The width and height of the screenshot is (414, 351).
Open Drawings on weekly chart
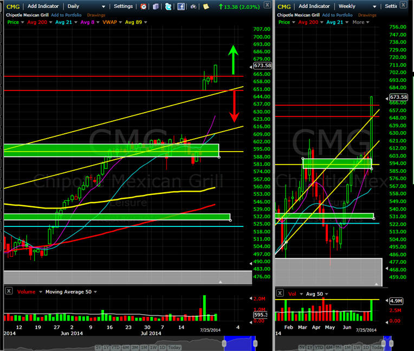point(367,15)
